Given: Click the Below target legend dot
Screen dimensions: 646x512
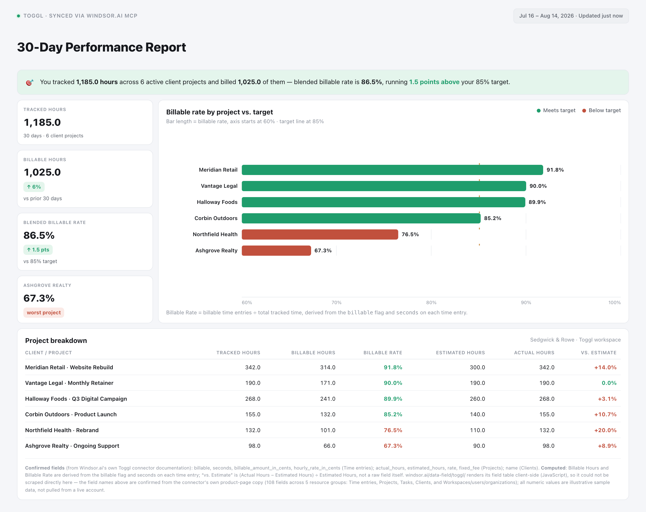Looking at the screenshot, I should tap(584, 110).
